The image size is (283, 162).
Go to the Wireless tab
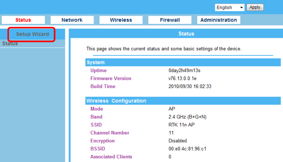click(x=121, y=20)
